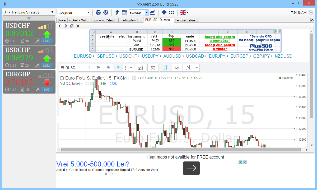The height and width of the screenshot is (190, 317).
Task: Click the solid blue up-arrow toolbar icon
Action: (x=164, y=12)
